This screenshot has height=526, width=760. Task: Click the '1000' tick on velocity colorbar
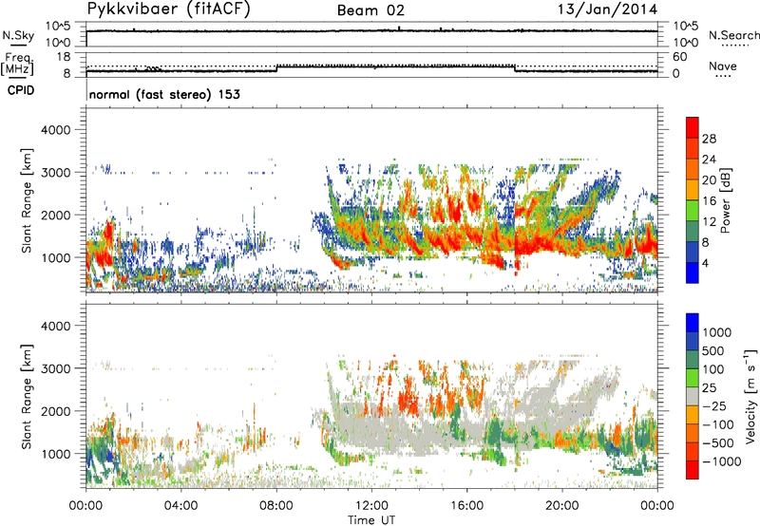click(717, 332)
